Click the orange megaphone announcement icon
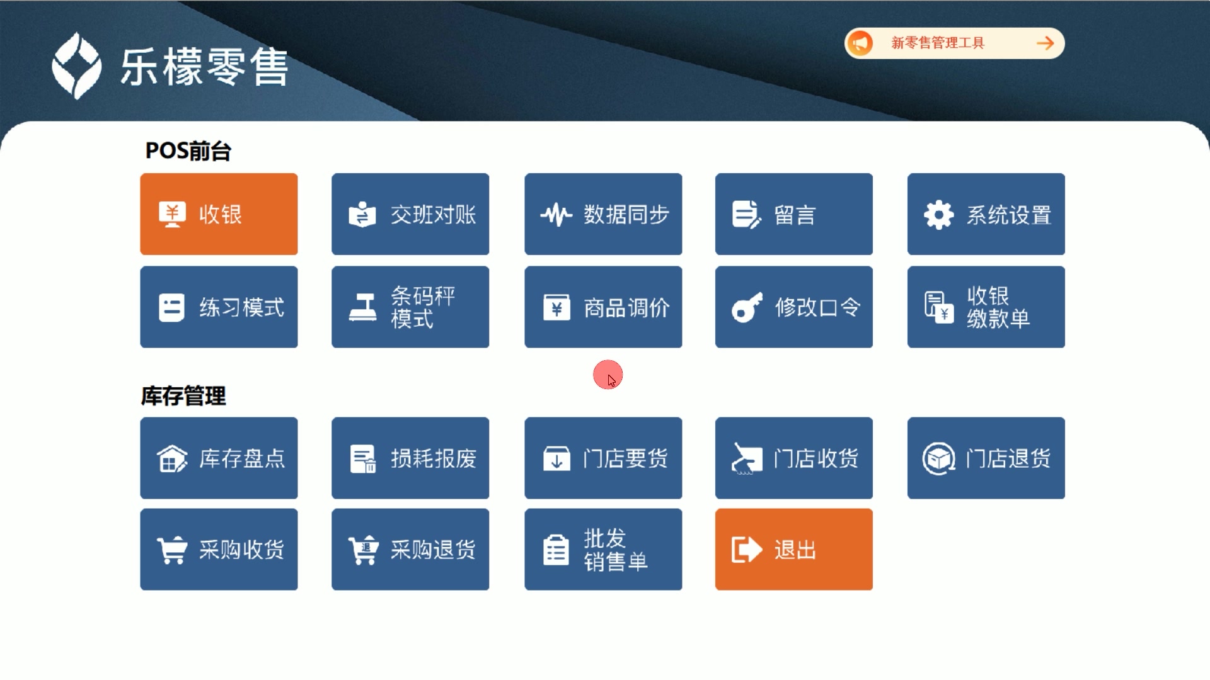1210x680 pixels. 861,43
